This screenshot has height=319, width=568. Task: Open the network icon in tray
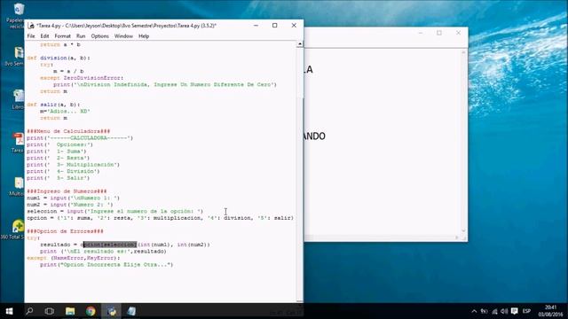pyautogui.click(x=494, y=311)
